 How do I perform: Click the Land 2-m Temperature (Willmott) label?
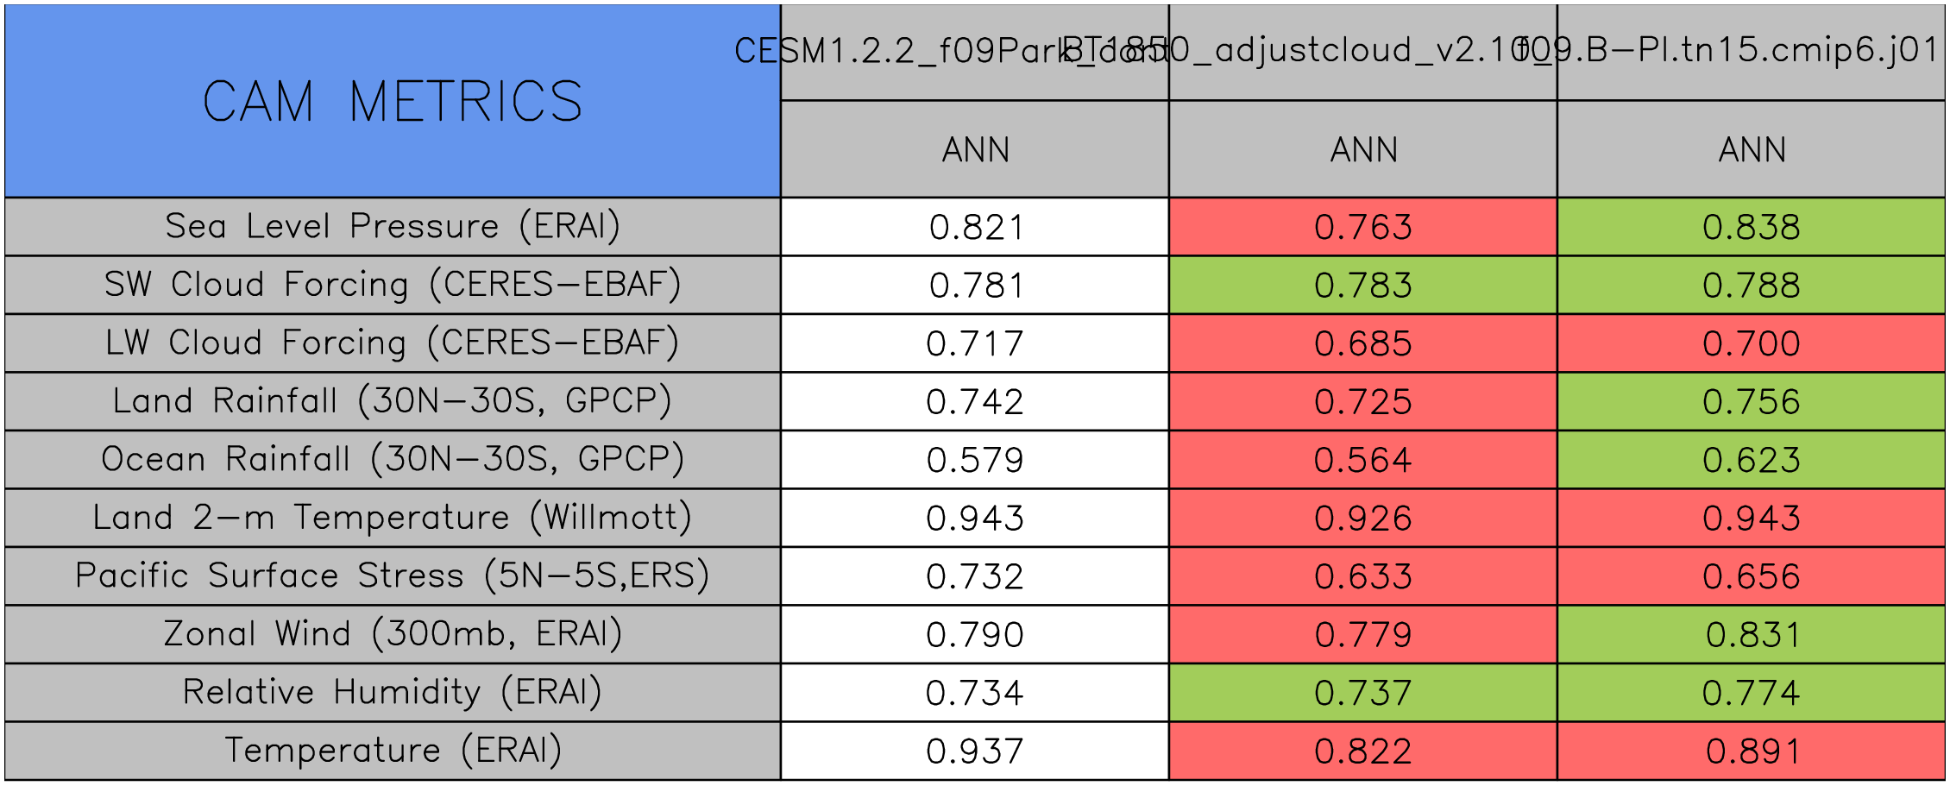(393, 518)
